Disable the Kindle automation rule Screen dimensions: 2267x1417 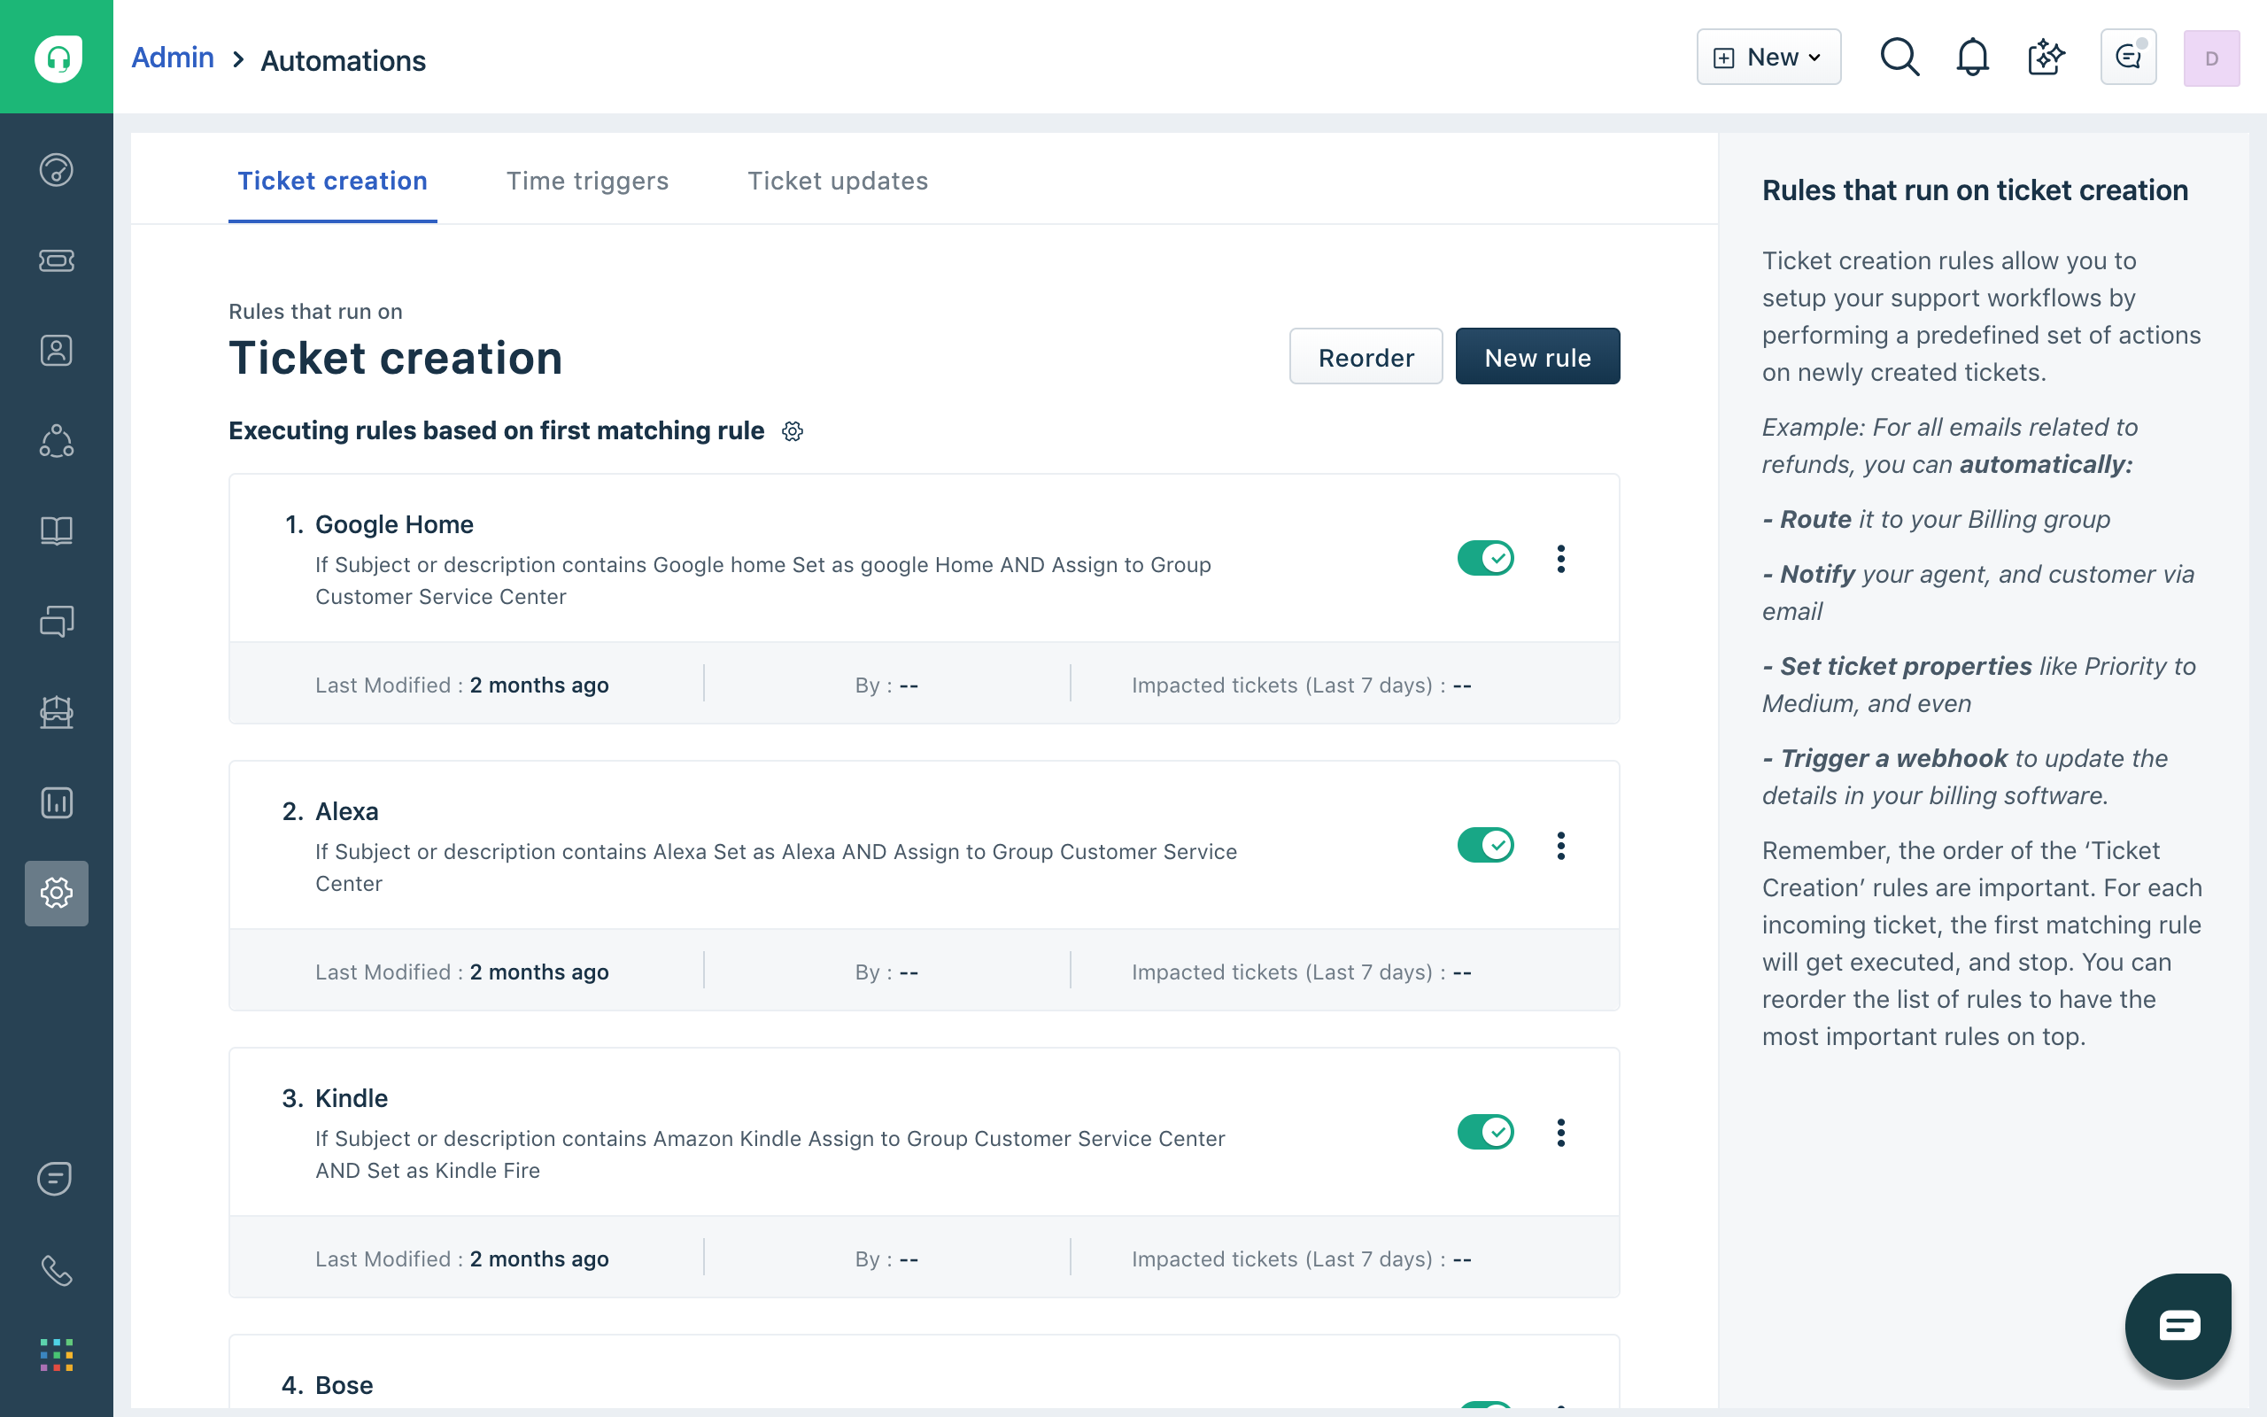point(1486,1131)
